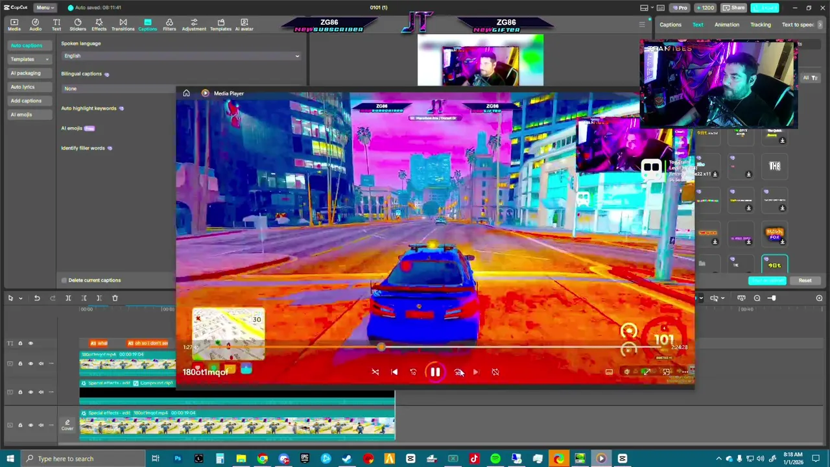Screen dimensions: 830x467
Task: Click the Pro button in title bar
Action: tap(679, 8)
